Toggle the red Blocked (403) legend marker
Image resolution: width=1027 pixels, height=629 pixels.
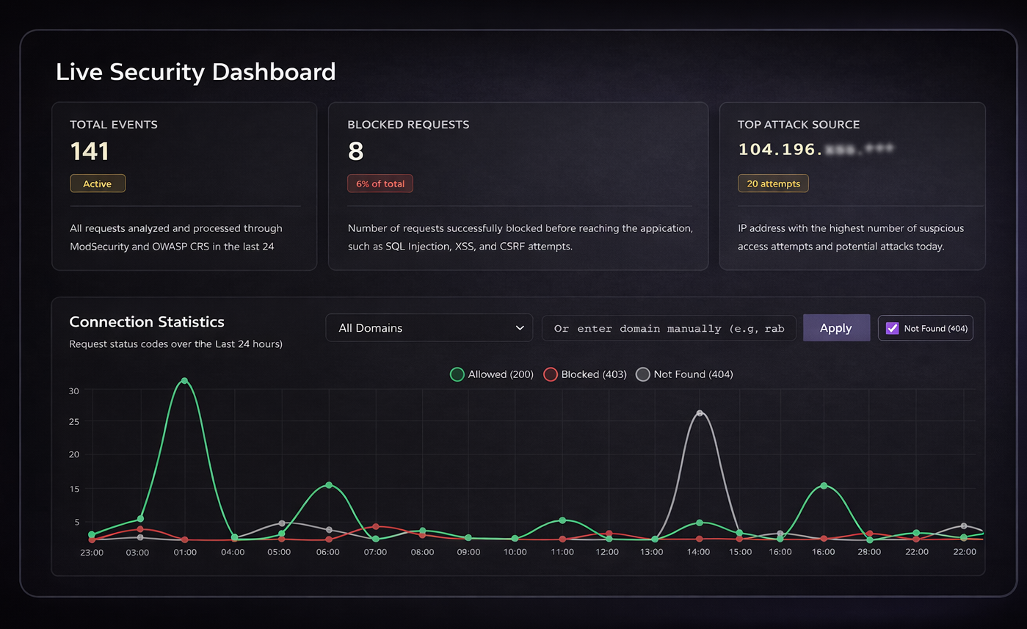551,374
